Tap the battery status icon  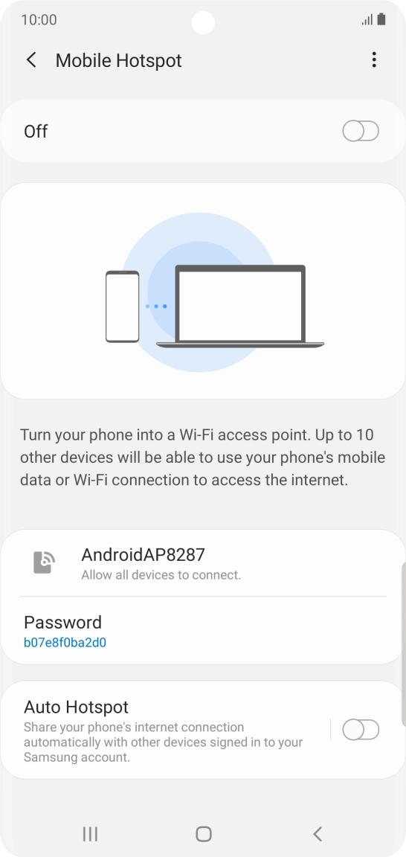pos(381,19)
